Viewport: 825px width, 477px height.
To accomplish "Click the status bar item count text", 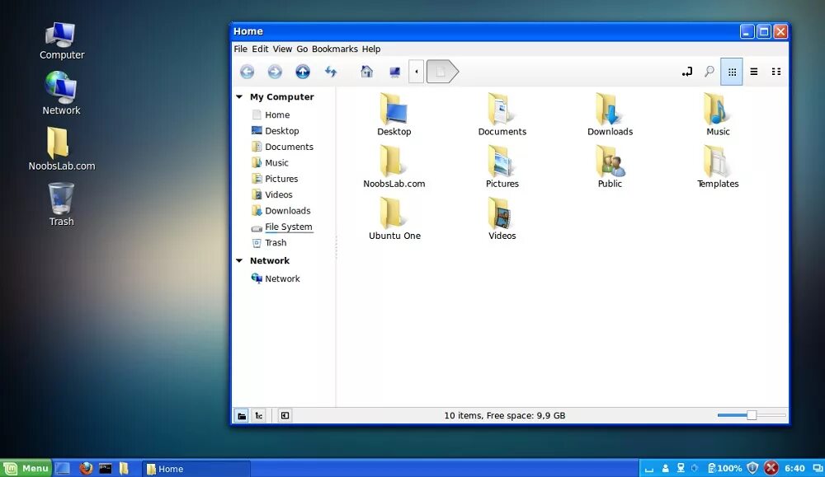I will point(505,415).
